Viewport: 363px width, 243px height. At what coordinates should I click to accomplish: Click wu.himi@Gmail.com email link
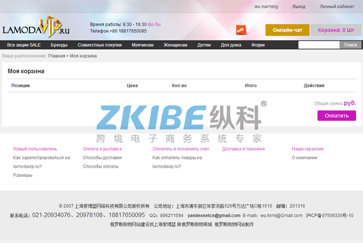(281, 215)
